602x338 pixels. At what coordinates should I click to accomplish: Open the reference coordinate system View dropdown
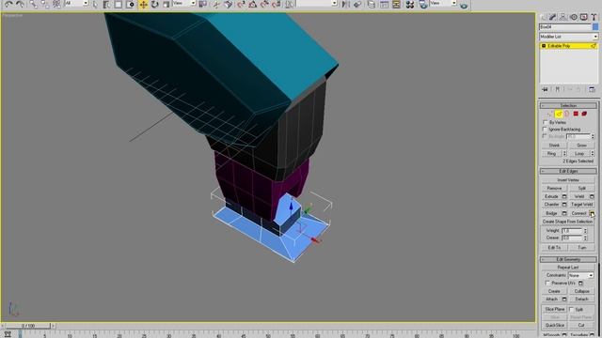184,3
